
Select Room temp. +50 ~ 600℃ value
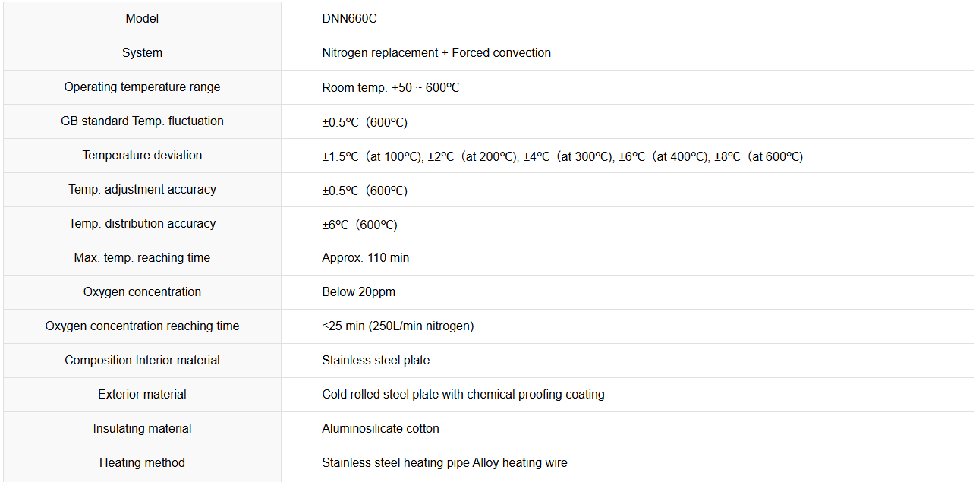point(391,88)
